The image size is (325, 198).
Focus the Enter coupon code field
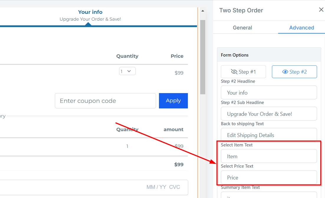click(105, 101)
